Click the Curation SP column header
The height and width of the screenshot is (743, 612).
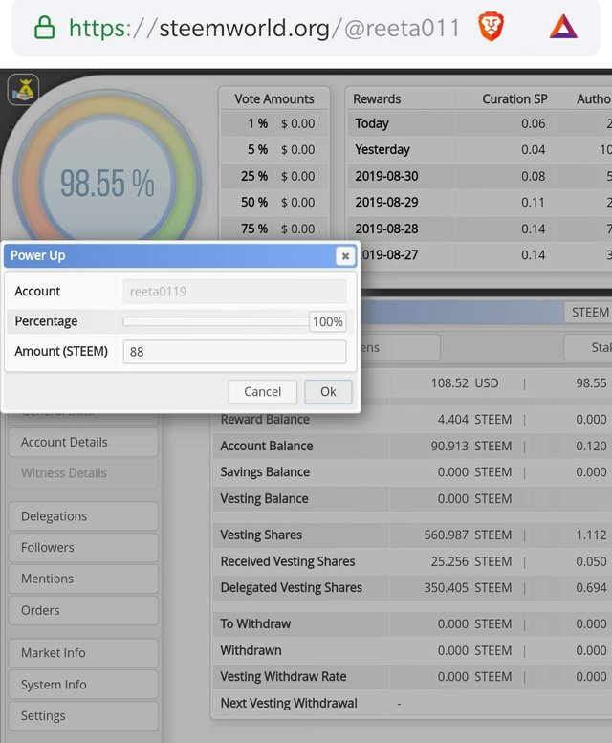click(514, 99)
